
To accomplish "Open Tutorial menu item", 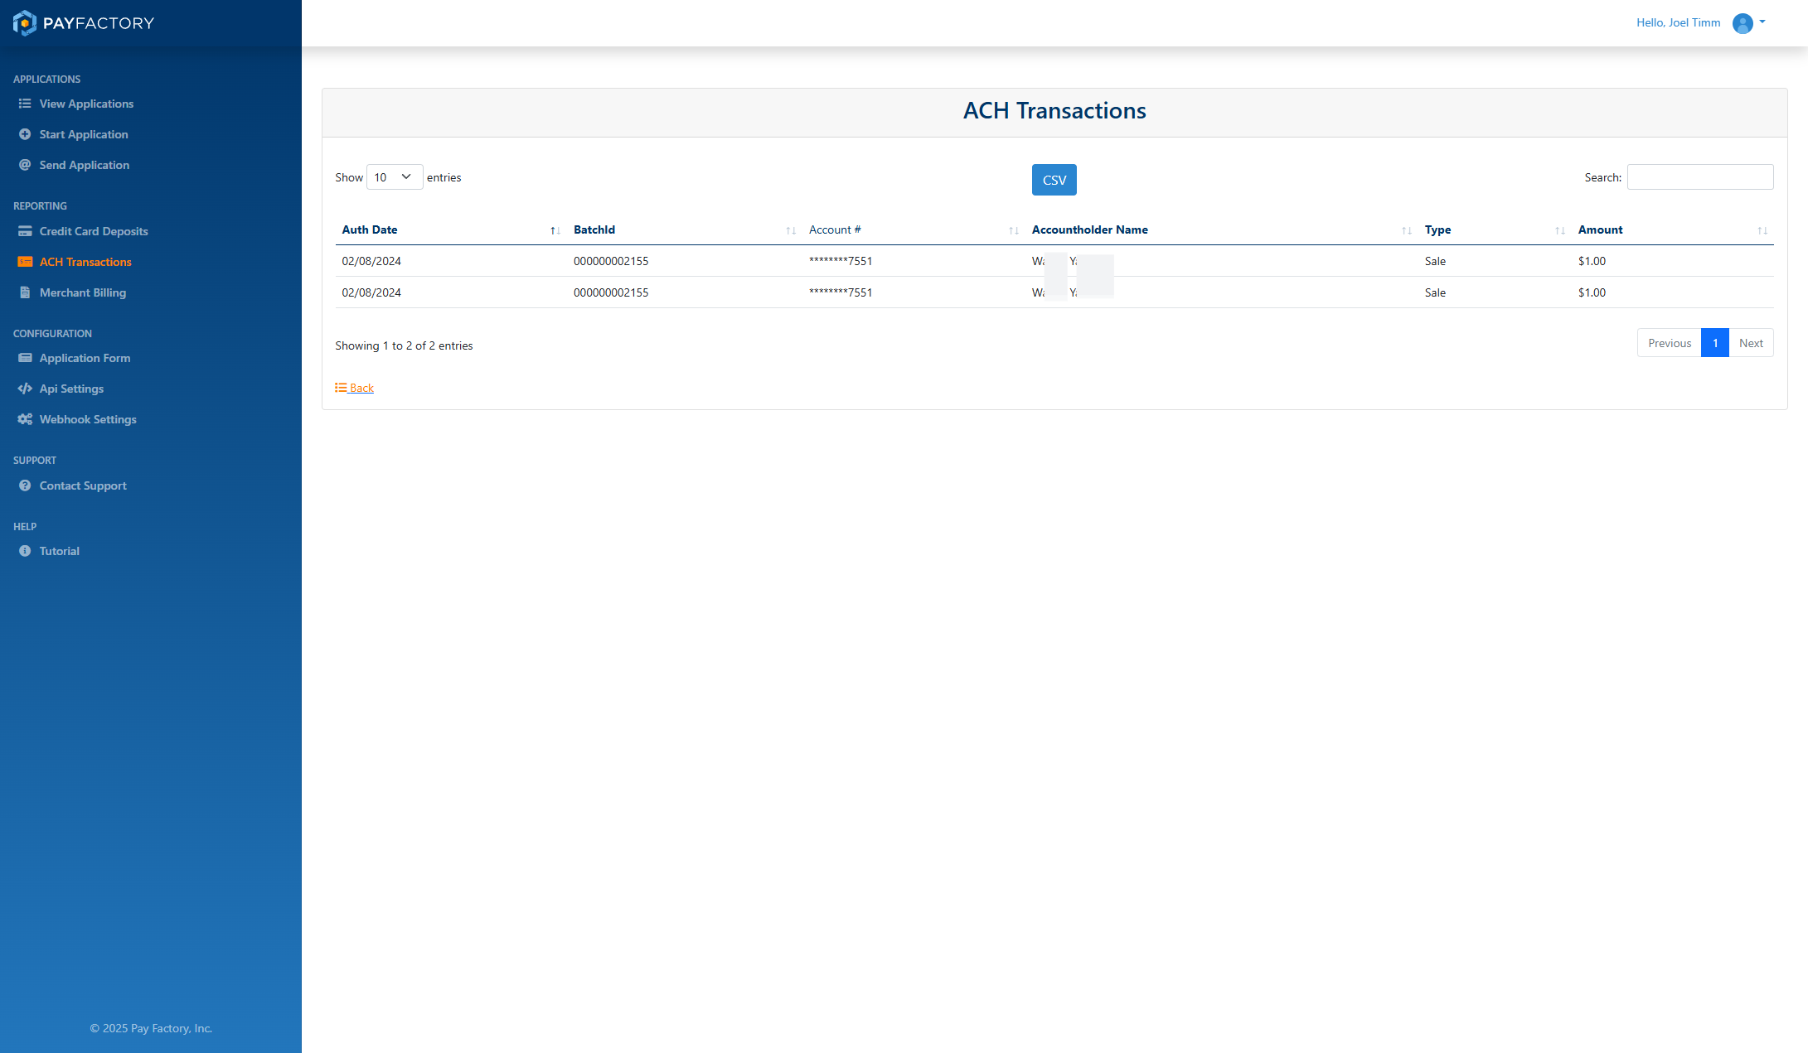I will click(x=59, y=551).
